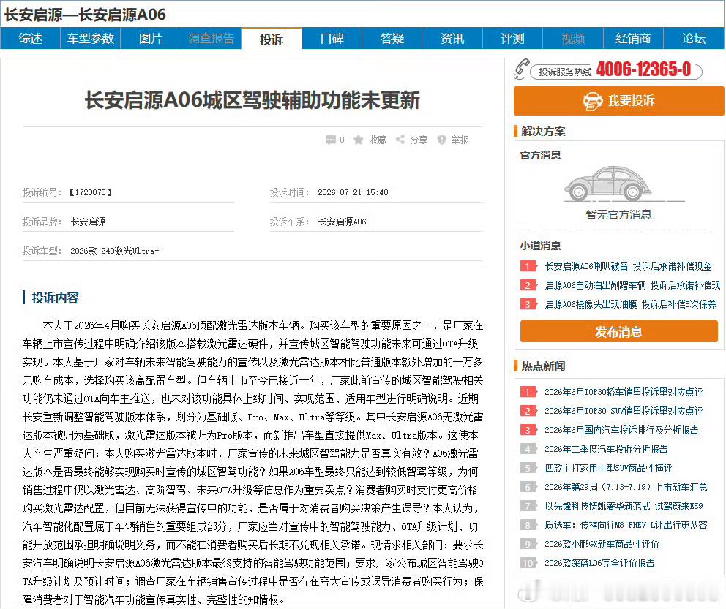The image size is (726, 609).
Task: Open 2026年6月TOP30轿车销量投诉量对应点评
Action: tap(624, 392)
